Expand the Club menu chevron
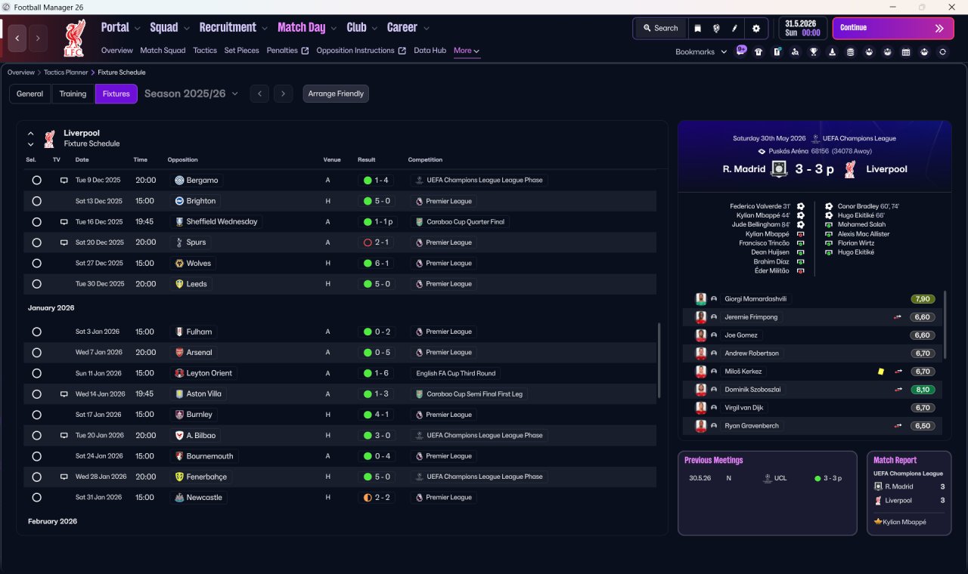The image size is (968, 574). click(374, 29)
